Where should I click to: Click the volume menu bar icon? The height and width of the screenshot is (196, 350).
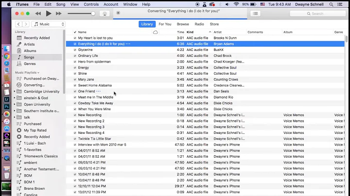(227, 4)
